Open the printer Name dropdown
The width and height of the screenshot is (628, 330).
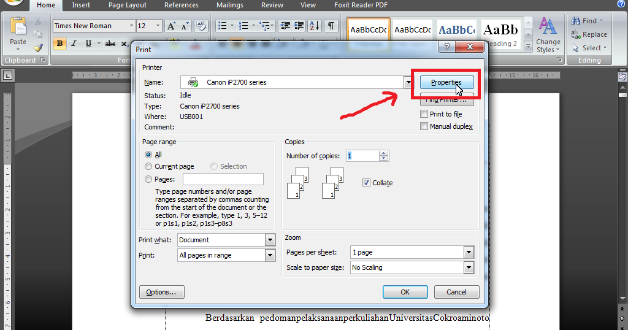(x=408, y=82)
